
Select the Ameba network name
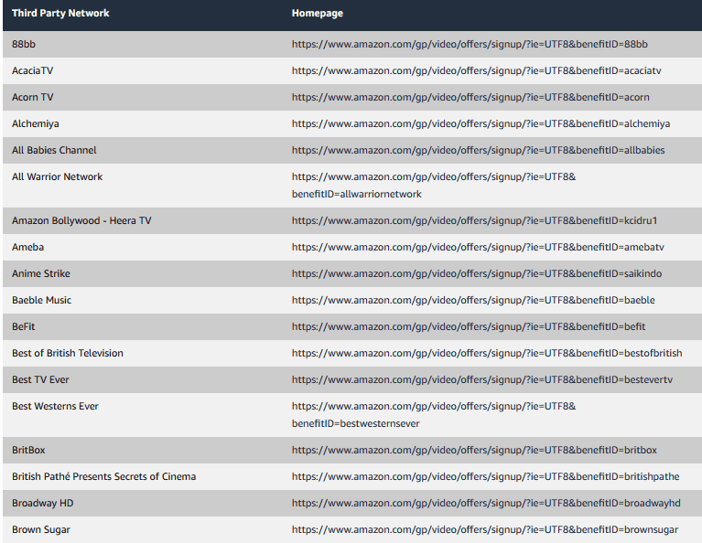pos(27,247)
